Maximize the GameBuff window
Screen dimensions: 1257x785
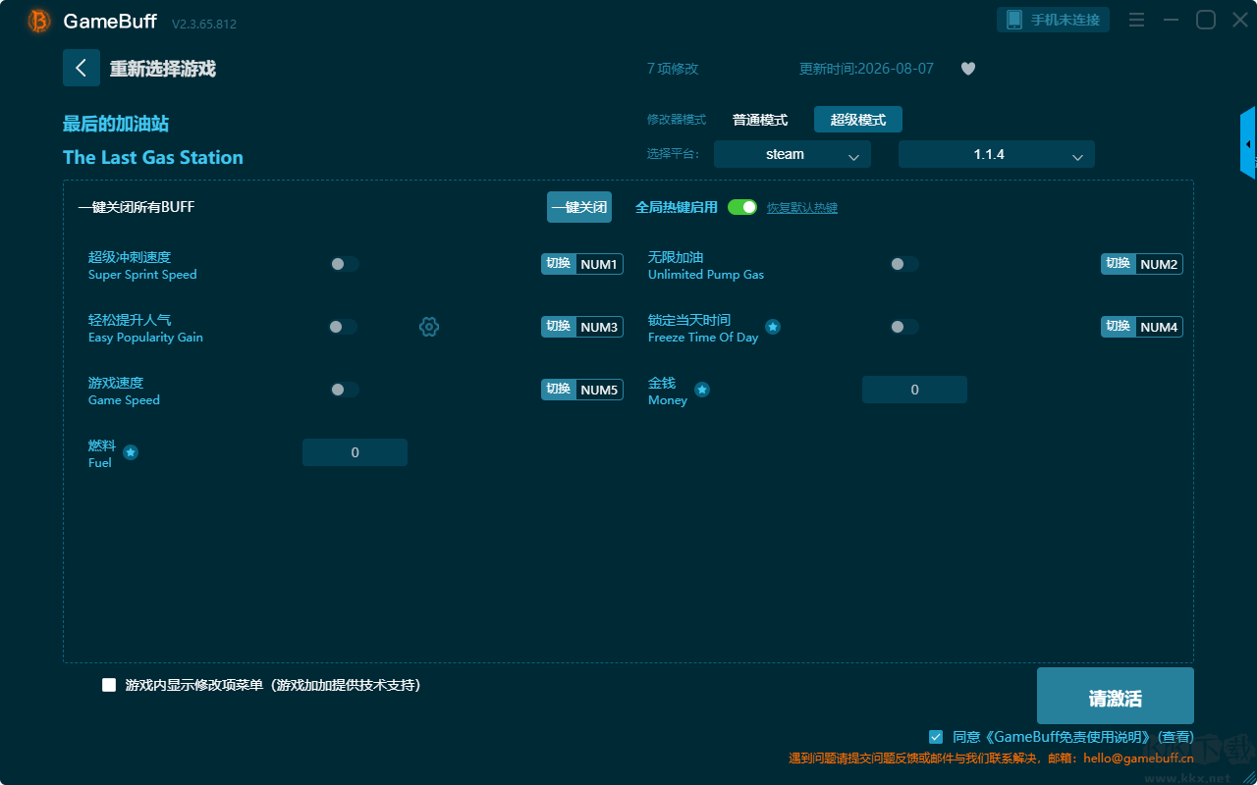(x=1206, y=20)
